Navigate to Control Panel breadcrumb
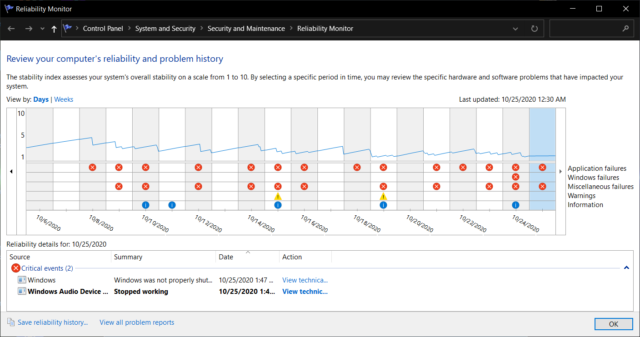The height and width of the screenshot is (337, 640). [103, 28]
